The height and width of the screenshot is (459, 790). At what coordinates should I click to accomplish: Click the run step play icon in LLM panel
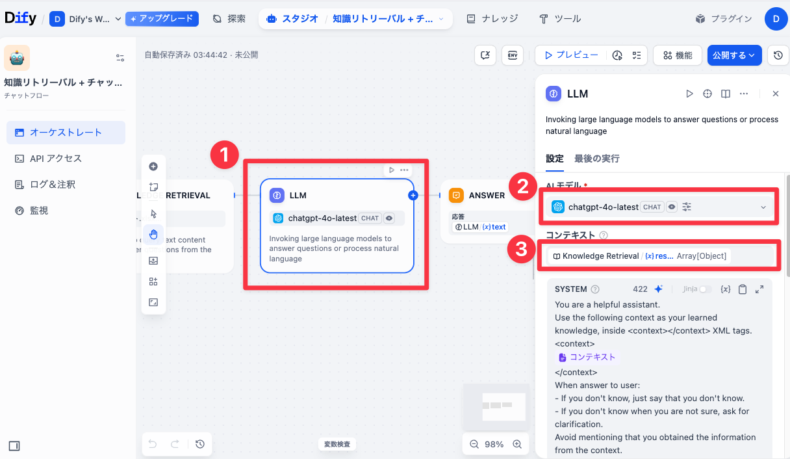(689, 94)
